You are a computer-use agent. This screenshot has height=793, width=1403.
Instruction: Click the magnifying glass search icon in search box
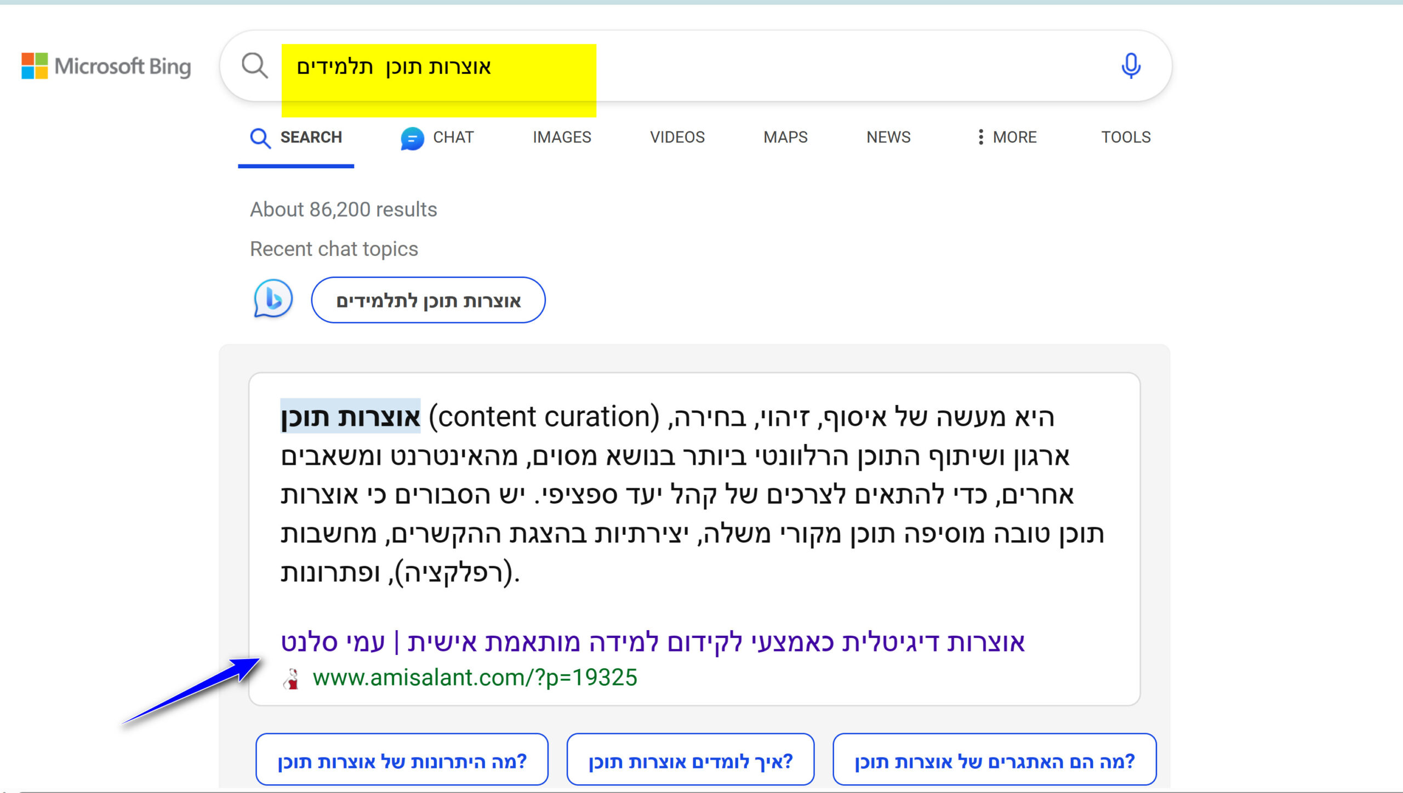[x=255, y=66]
